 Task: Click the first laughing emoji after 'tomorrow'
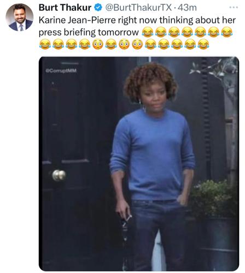click(148, 32)
